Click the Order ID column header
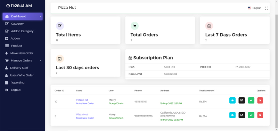278x131 pixels. [59, 91]
